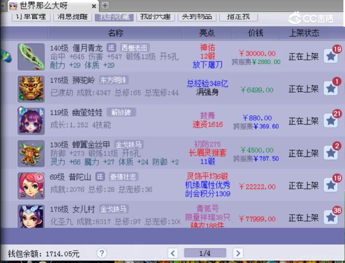Click the 解放碑 server tag
This screenshot has width=345, height=263.
(121, 112)
